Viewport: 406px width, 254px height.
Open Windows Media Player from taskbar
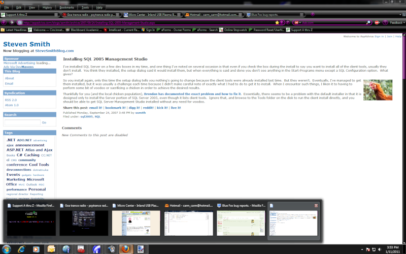coord(36,249)
